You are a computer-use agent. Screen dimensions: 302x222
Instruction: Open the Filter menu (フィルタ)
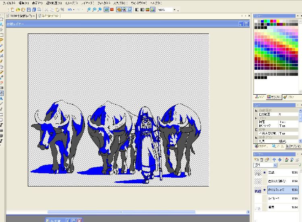(103, 3)
